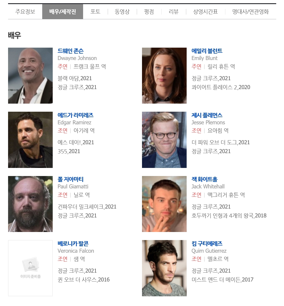Open the 주요정보 tab

click(x=25, y=12)
